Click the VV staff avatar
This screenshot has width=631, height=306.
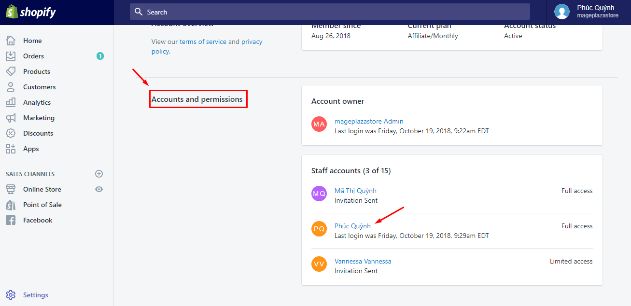(x=319, y=264)
